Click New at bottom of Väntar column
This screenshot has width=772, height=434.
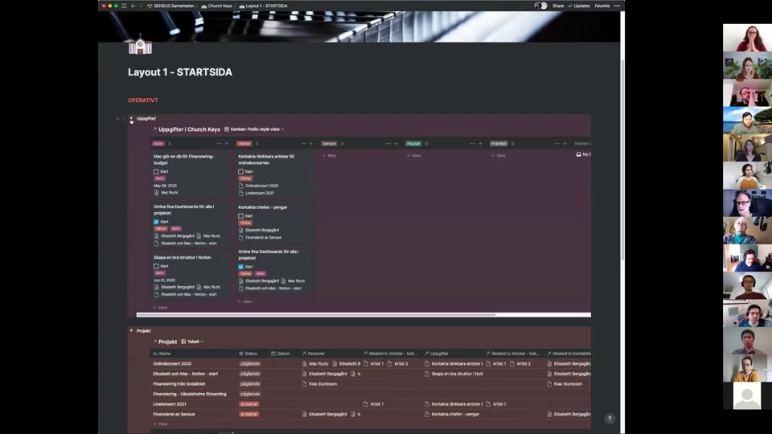tap(244, 301)
